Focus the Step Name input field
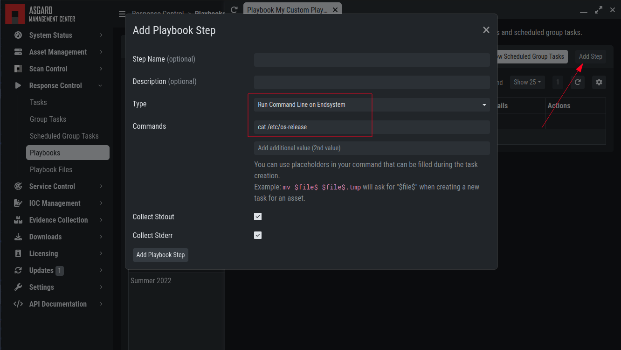 (x=372, y=60)
